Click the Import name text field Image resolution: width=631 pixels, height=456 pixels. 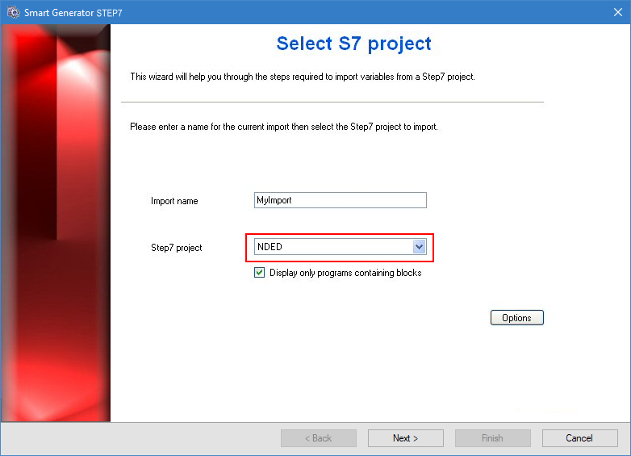pos(340,200)
